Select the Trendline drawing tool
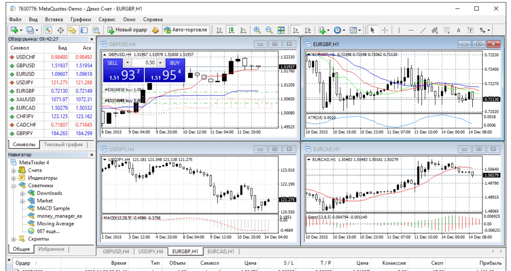This screenshot has width=511, height=271. pyautogui.click(x=423, y=30)
